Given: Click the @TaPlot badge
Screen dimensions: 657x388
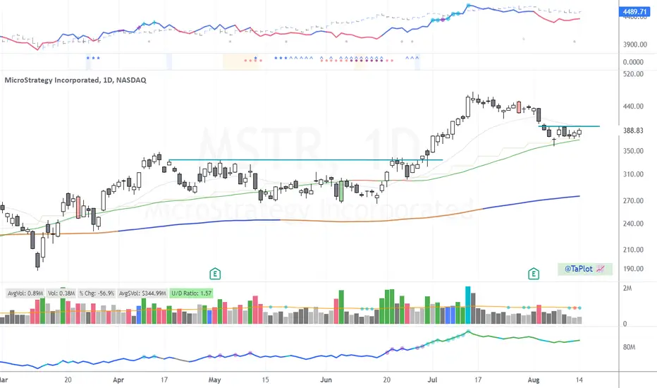Looking at the screenshot, I should 585,269.
